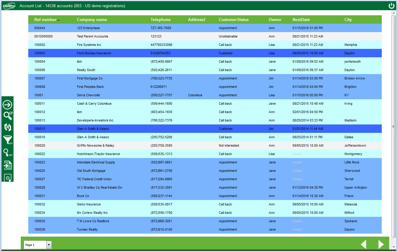Image resolution: width=398 pixels, height=251 pixels.
Task: Open Developers-Investors Inc
Action: 95,120
